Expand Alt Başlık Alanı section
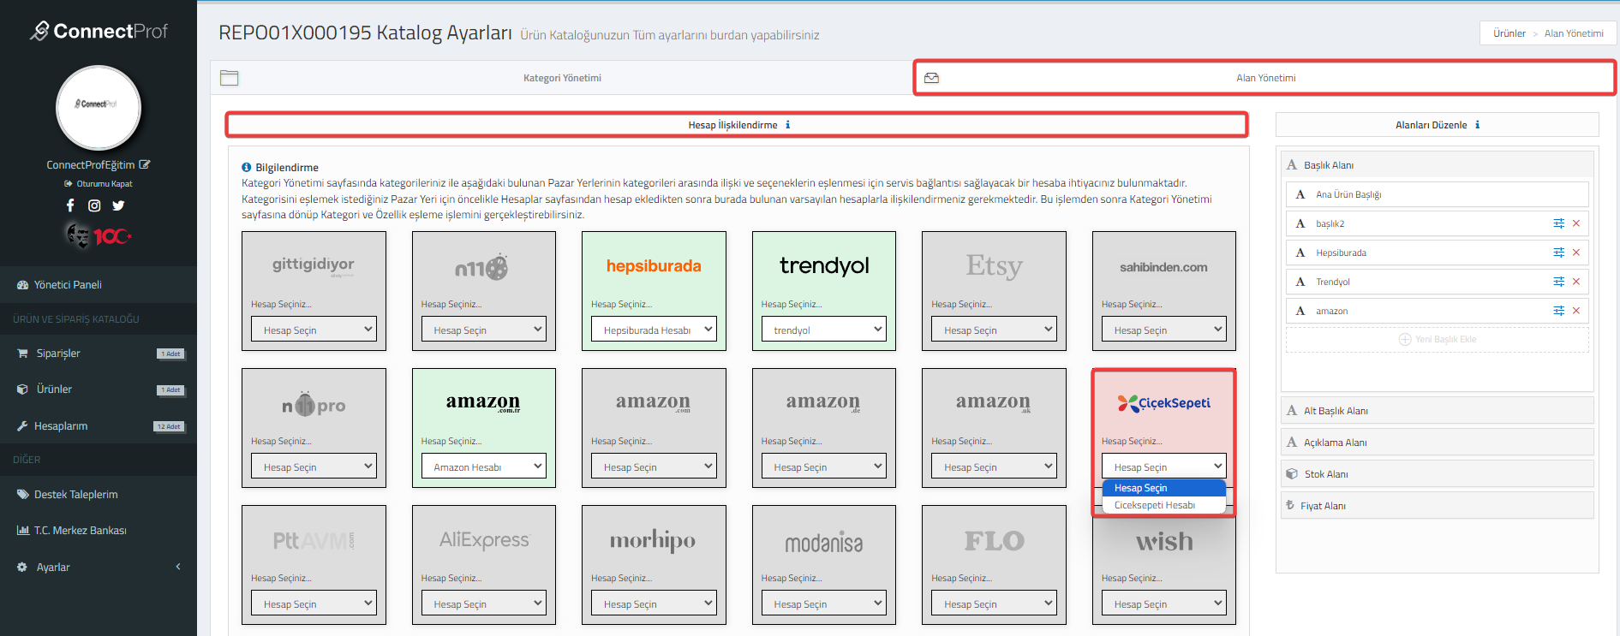The width and height of the screenshot is (1620, 636). 1437,411
